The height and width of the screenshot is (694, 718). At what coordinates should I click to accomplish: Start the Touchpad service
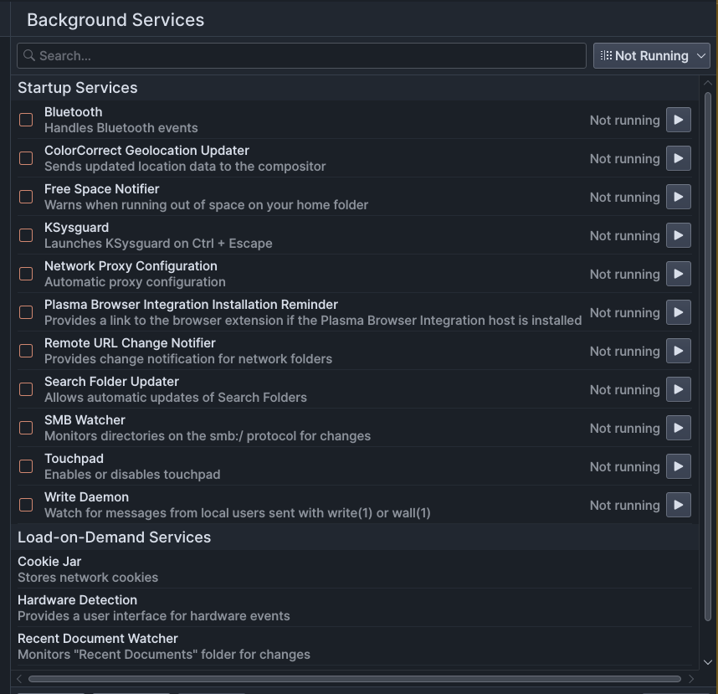(x=678, y=466)
